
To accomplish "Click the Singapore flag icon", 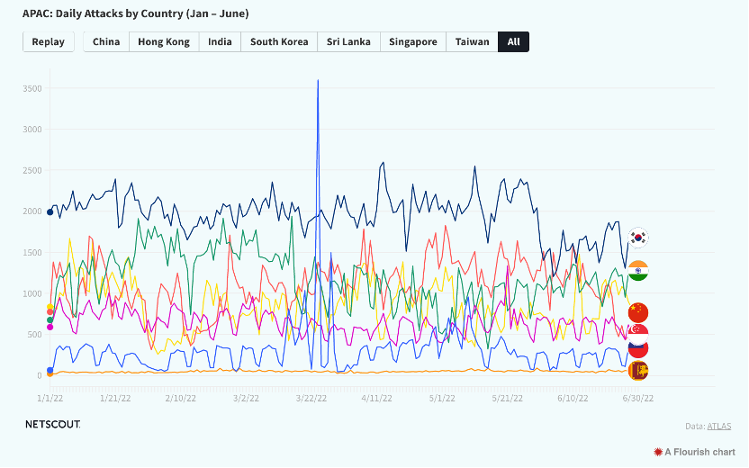I will (638, 332).
